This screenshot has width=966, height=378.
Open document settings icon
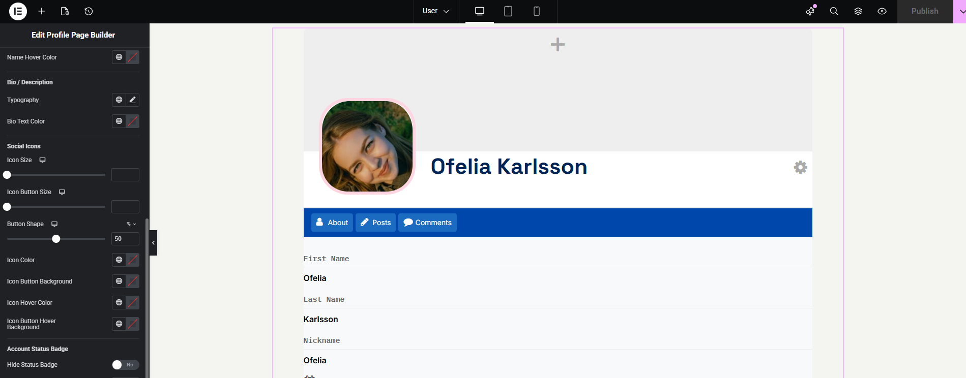click(65, 11)
